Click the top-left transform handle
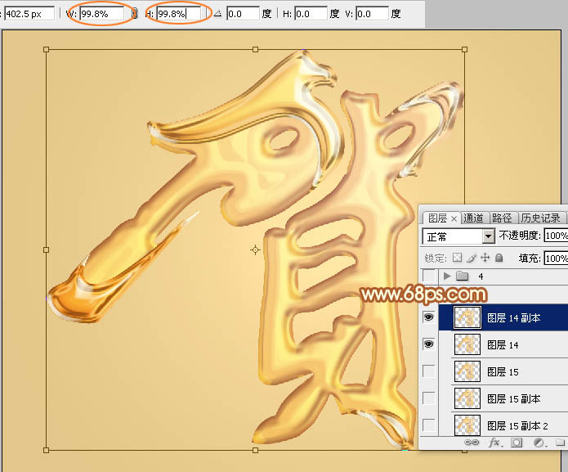The image size is (568, 472). (46, 49)
